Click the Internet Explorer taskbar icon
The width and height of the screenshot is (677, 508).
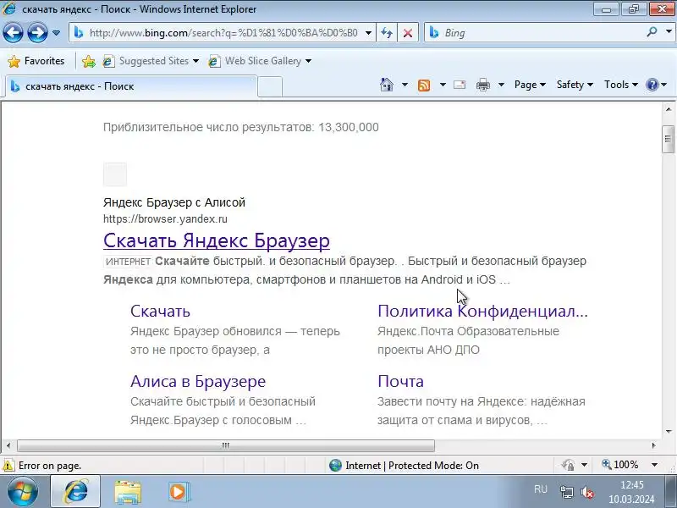click(75, 492)
